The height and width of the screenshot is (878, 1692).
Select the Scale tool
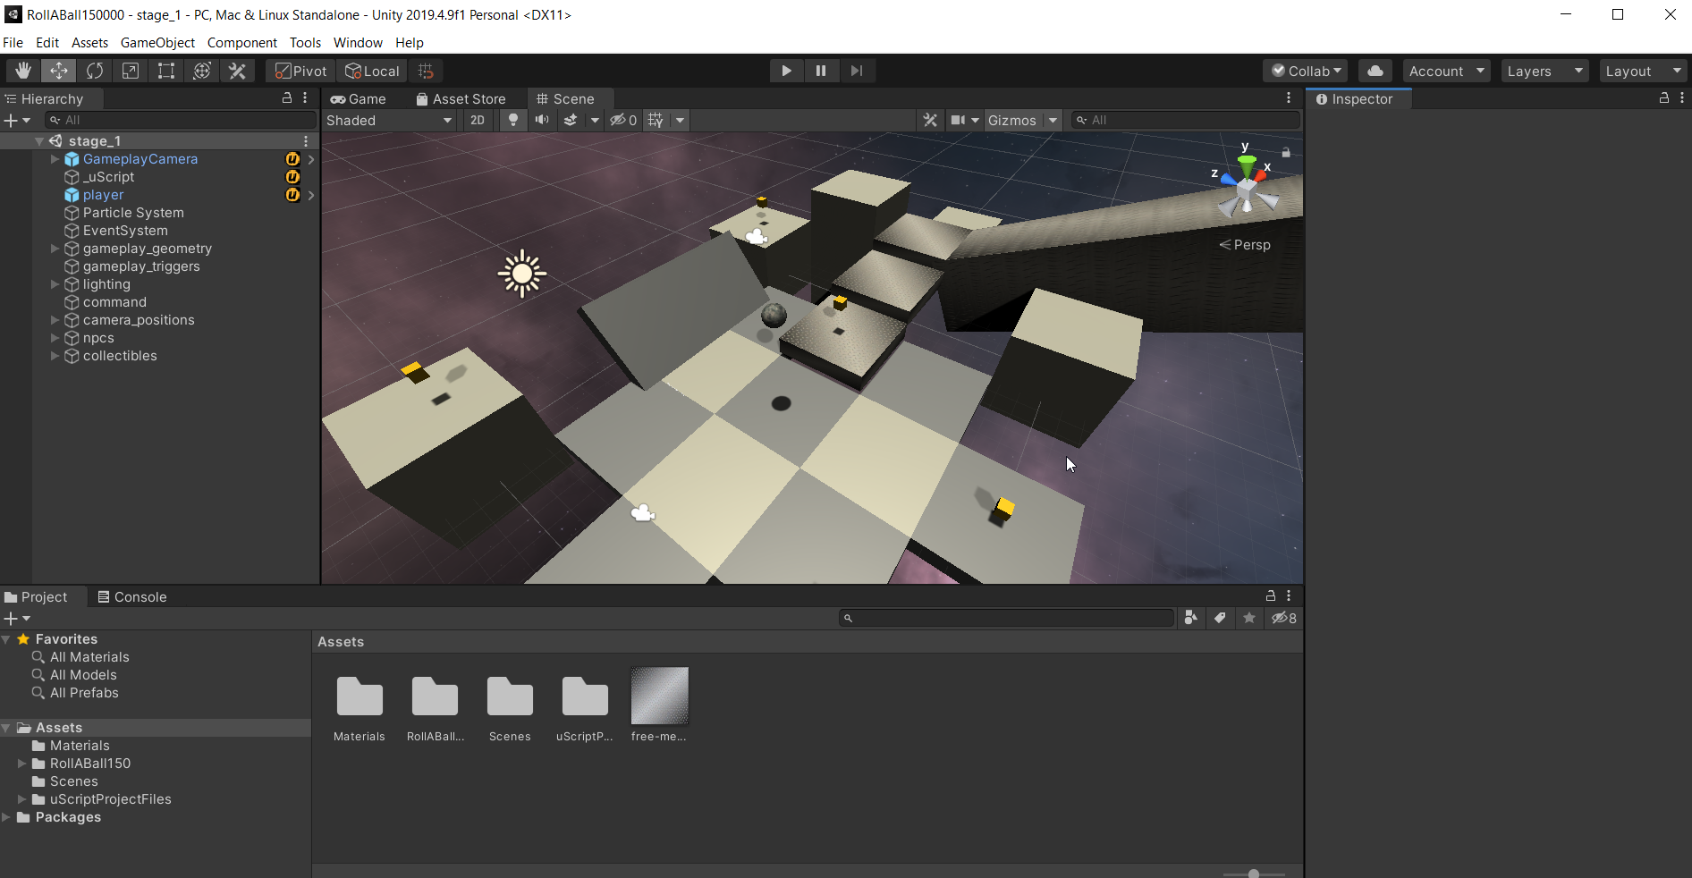[131, 71]
